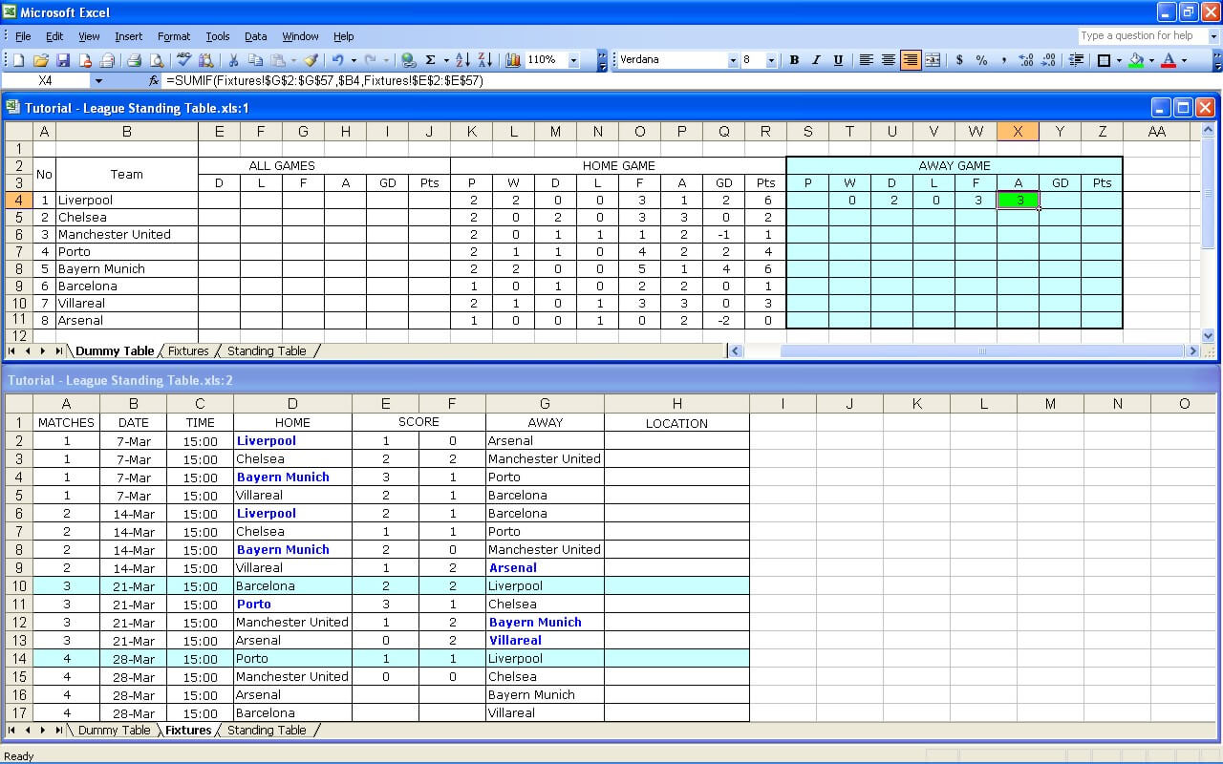This screenshot has width=1223, height=764.
Task: Cut the selection with the scissors icon
Action: [x=233, y=60]
